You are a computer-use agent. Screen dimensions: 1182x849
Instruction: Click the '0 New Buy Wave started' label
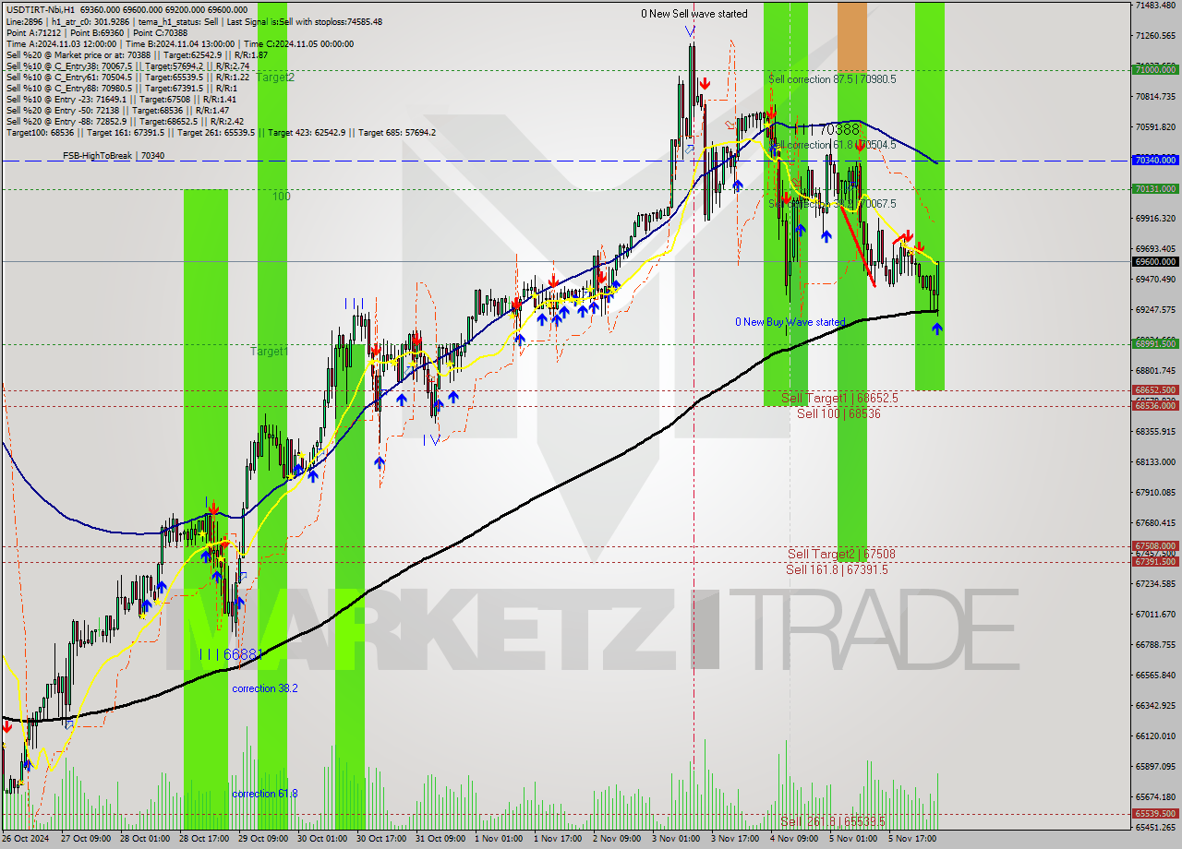790,322
